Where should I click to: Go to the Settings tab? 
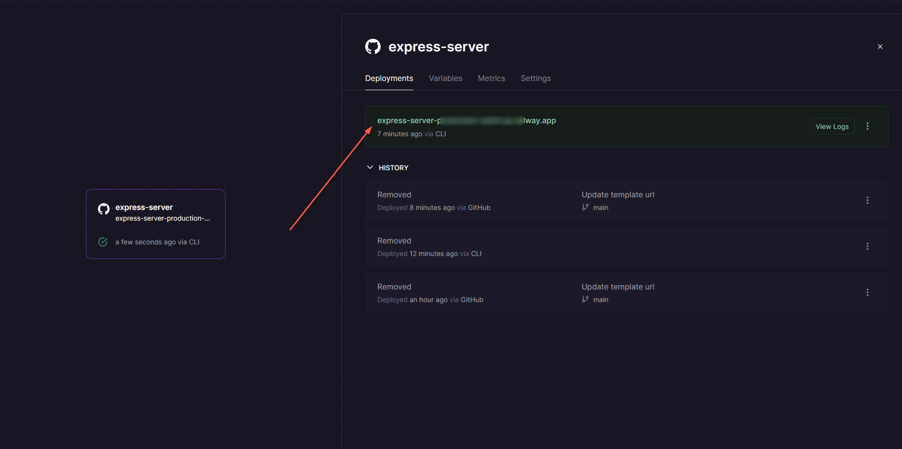tap(535, 78)
